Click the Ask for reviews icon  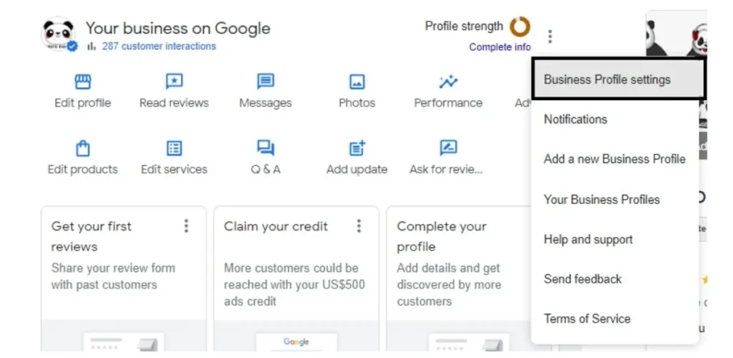(448, 149)
